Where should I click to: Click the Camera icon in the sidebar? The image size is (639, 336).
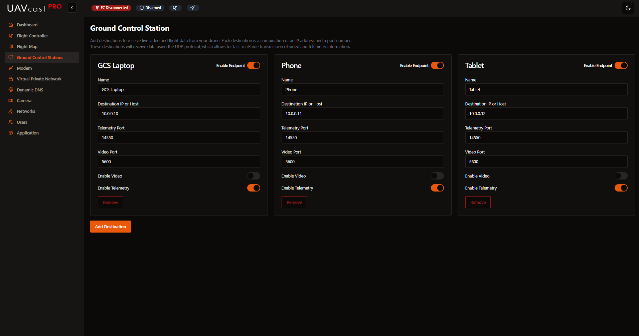click(x=11, y=100)
